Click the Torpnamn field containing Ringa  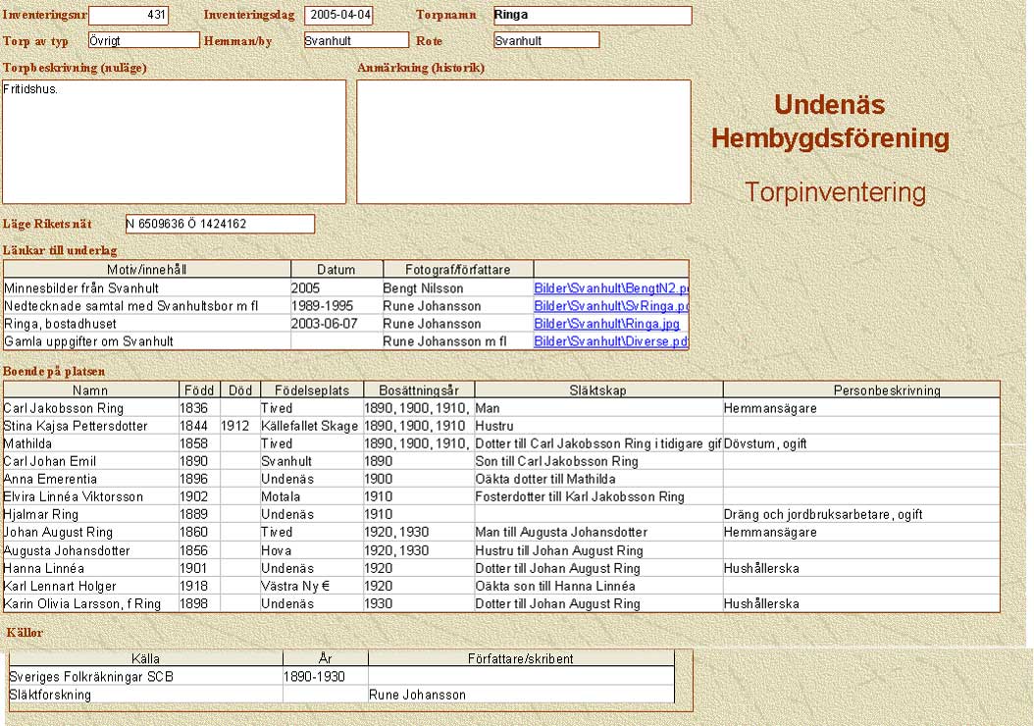pos(593,16)
